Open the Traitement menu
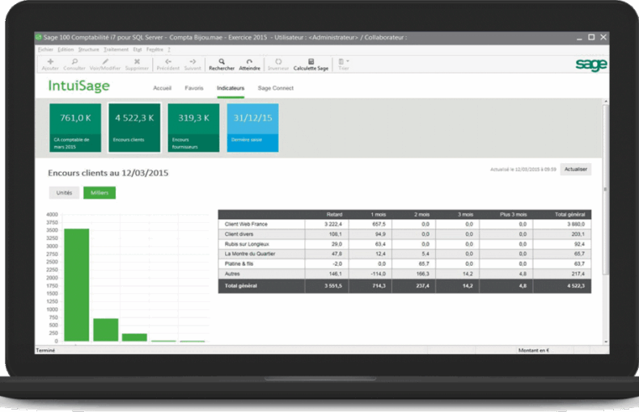The image size is (639, 412). (x=116, y=49)
